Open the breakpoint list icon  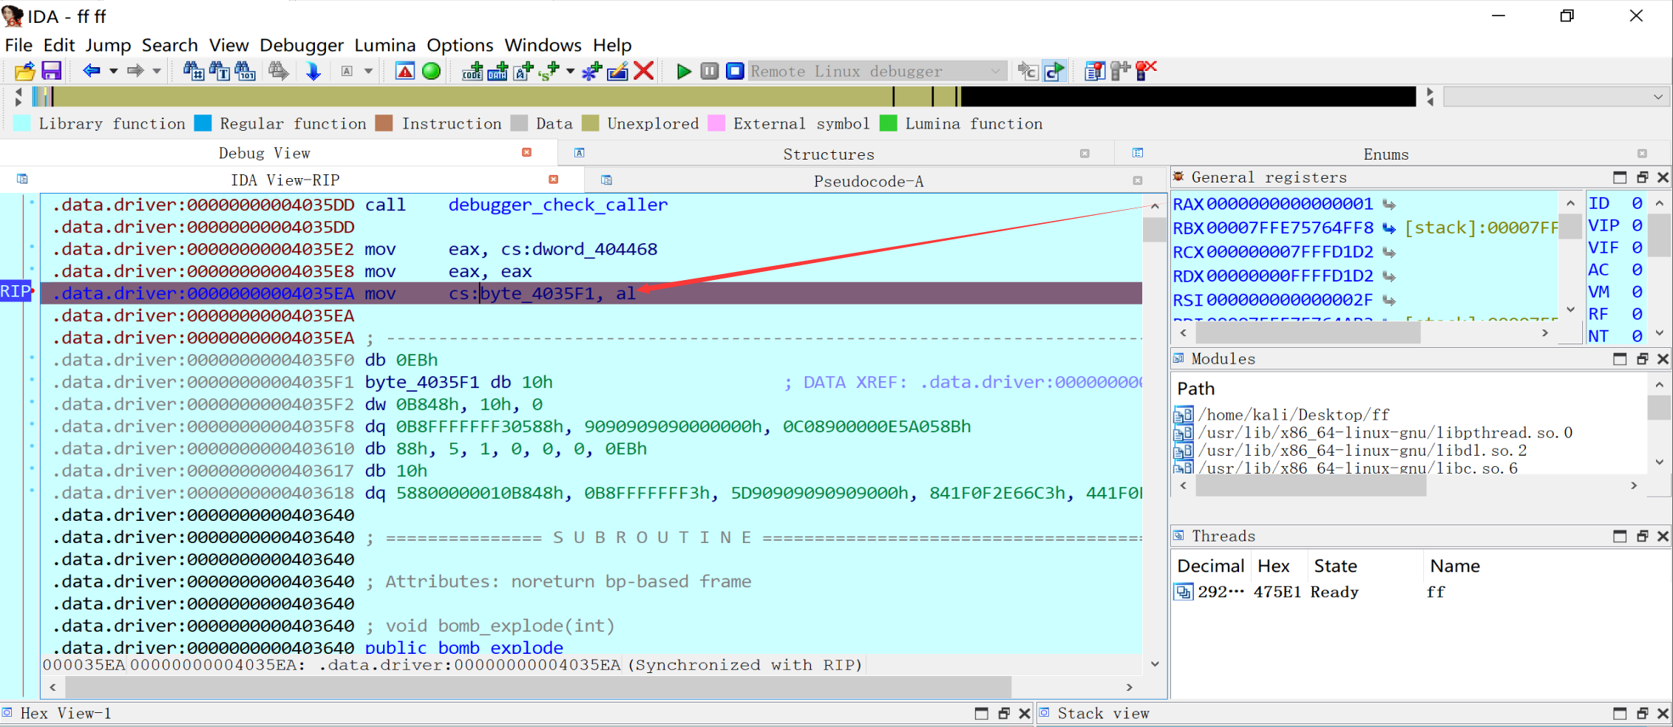pyautogui.click(x=1094, y=72)
